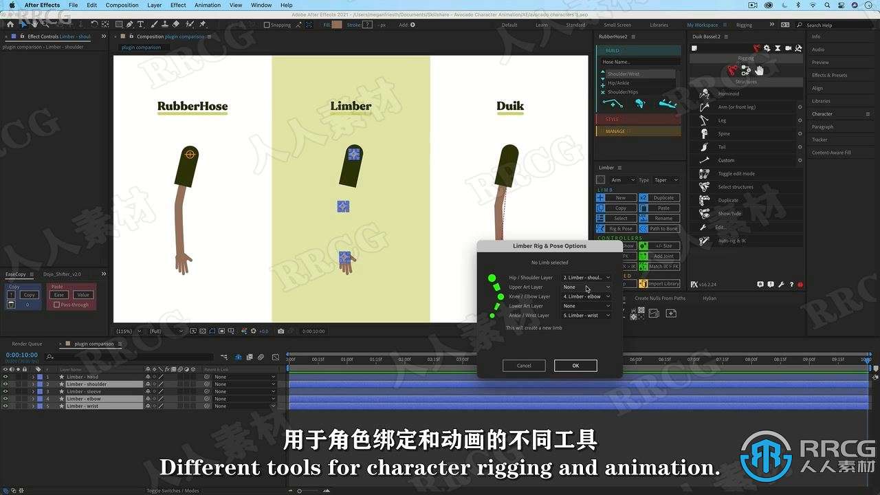880x495 pixels.
Task: Open Duik settings wrench icon
Action: [781, 284]
